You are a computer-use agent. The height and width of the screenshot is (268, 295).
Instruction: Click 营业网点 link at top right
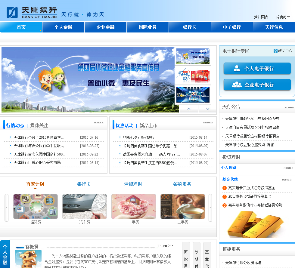tap(261, 17)
